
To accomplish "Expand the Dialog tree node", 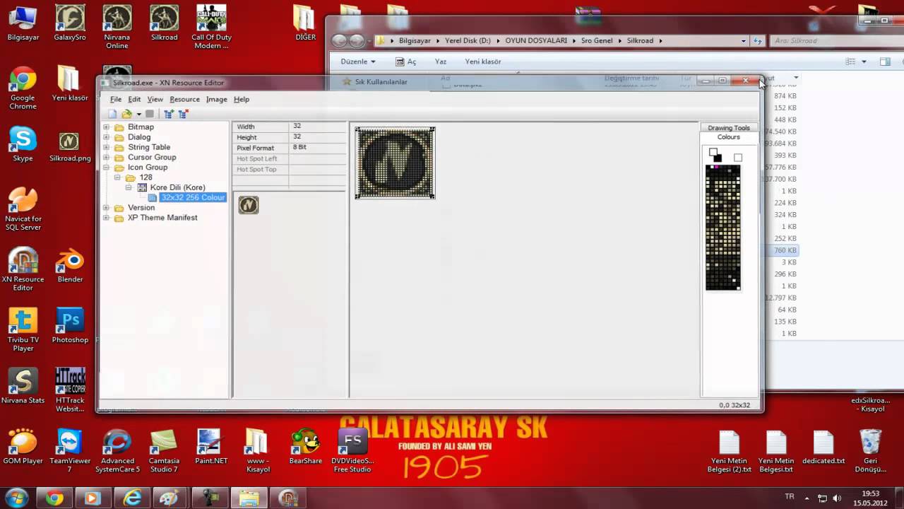I will click(107, 137).
